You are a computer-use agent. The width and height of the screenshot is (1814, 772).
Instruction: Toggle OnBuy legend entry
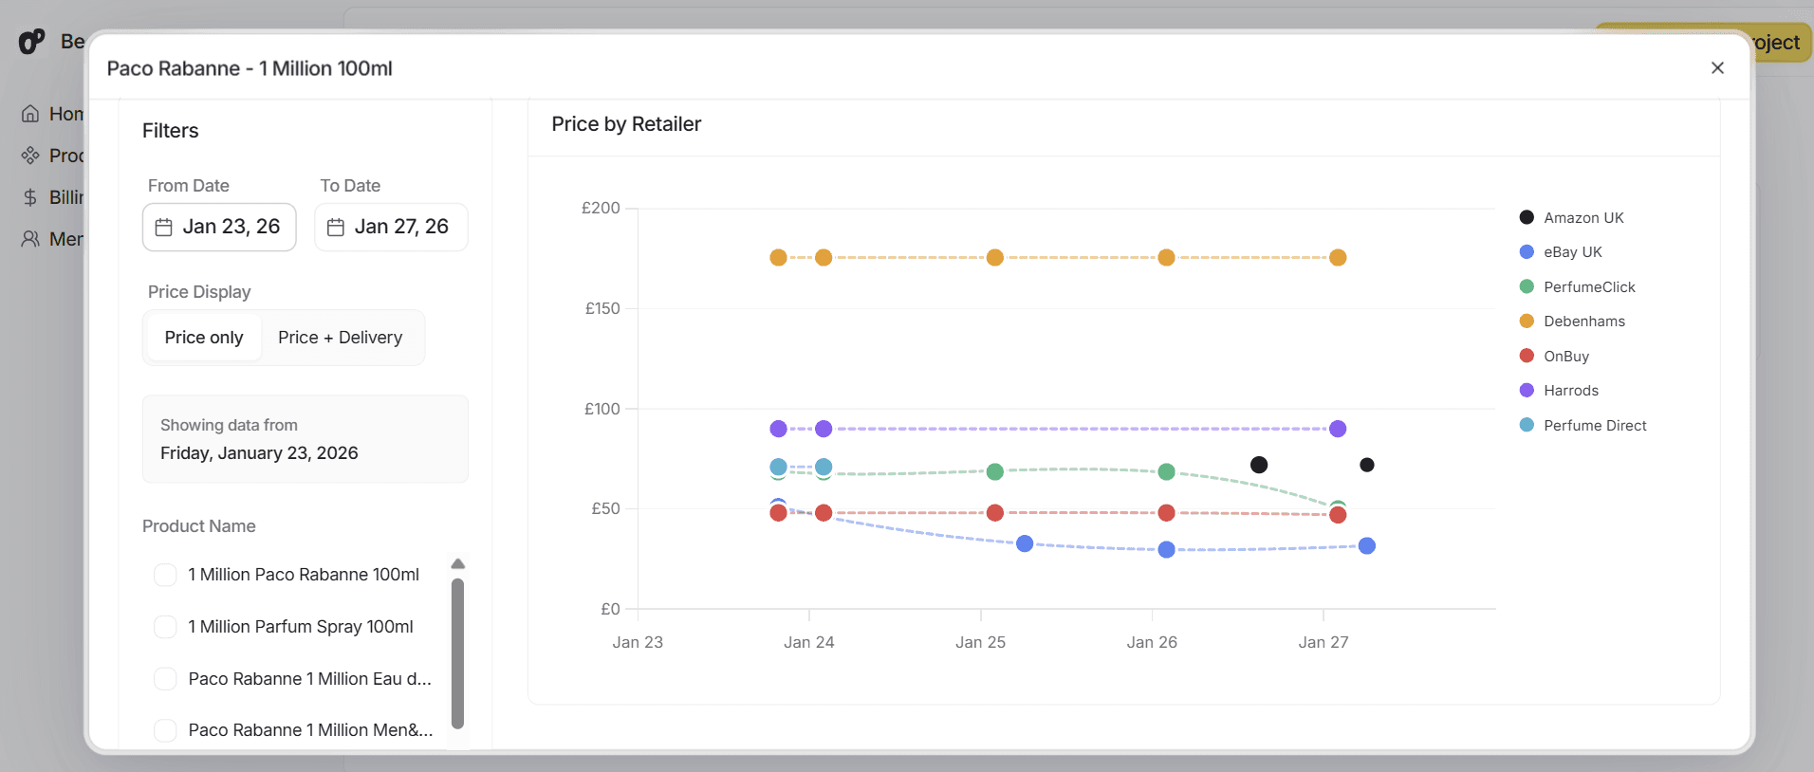1554,357
